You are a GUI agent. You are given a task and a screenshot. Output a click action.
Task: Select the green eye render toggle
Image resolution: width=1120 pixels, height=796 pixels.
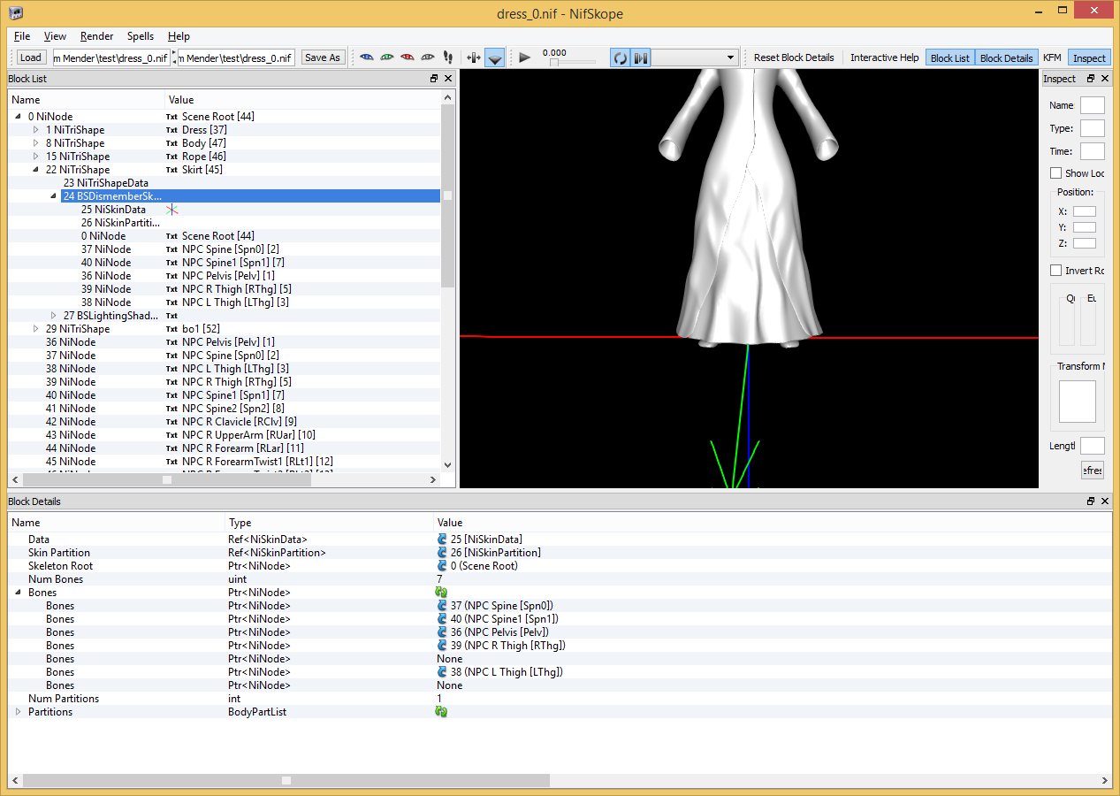[386, 57]
